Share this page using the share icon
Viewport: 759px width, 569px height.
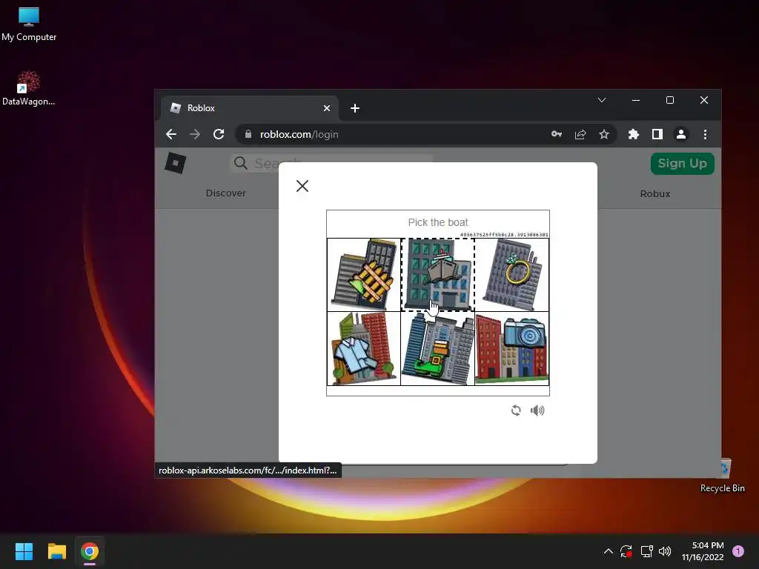click(580, 134)
